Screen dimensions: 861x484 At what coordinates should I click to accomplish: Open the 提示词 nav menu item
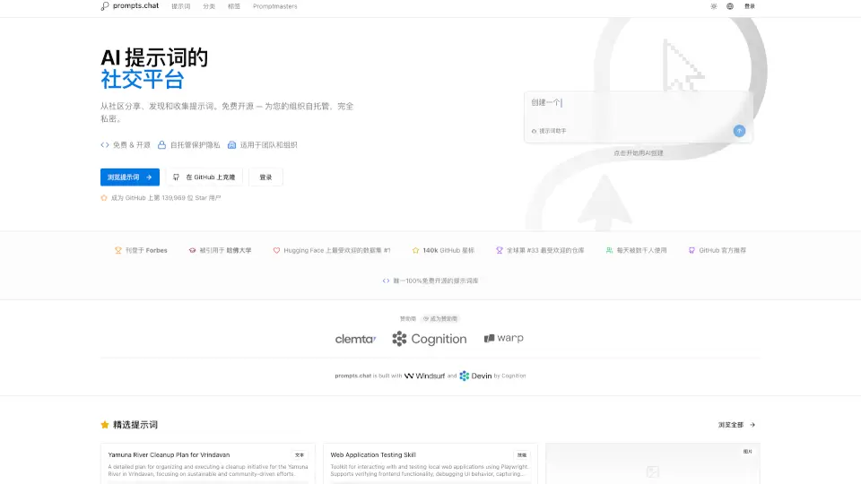point(180,6)
